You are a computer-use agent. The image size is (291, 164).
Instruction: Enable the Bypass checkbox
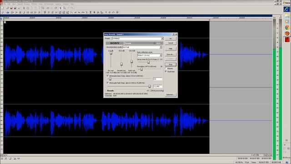point(166,68)
